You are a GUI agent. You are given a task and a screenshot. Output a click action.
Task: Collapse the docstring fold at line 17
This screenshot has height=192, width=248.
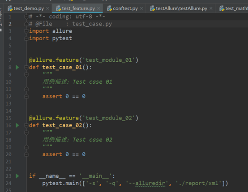pyautogui.click(x=26, y=132)
